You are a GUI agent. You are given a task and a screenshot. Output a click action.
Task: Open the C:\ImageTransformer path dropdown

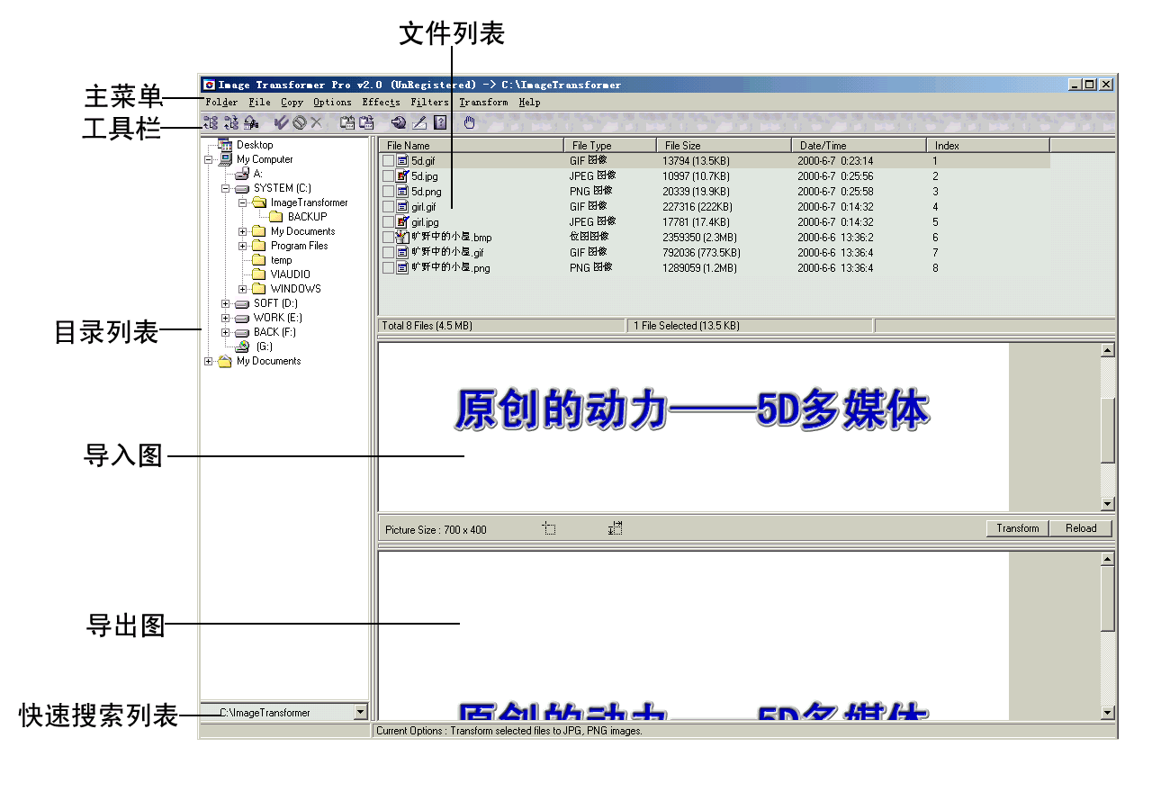(361, 712)
